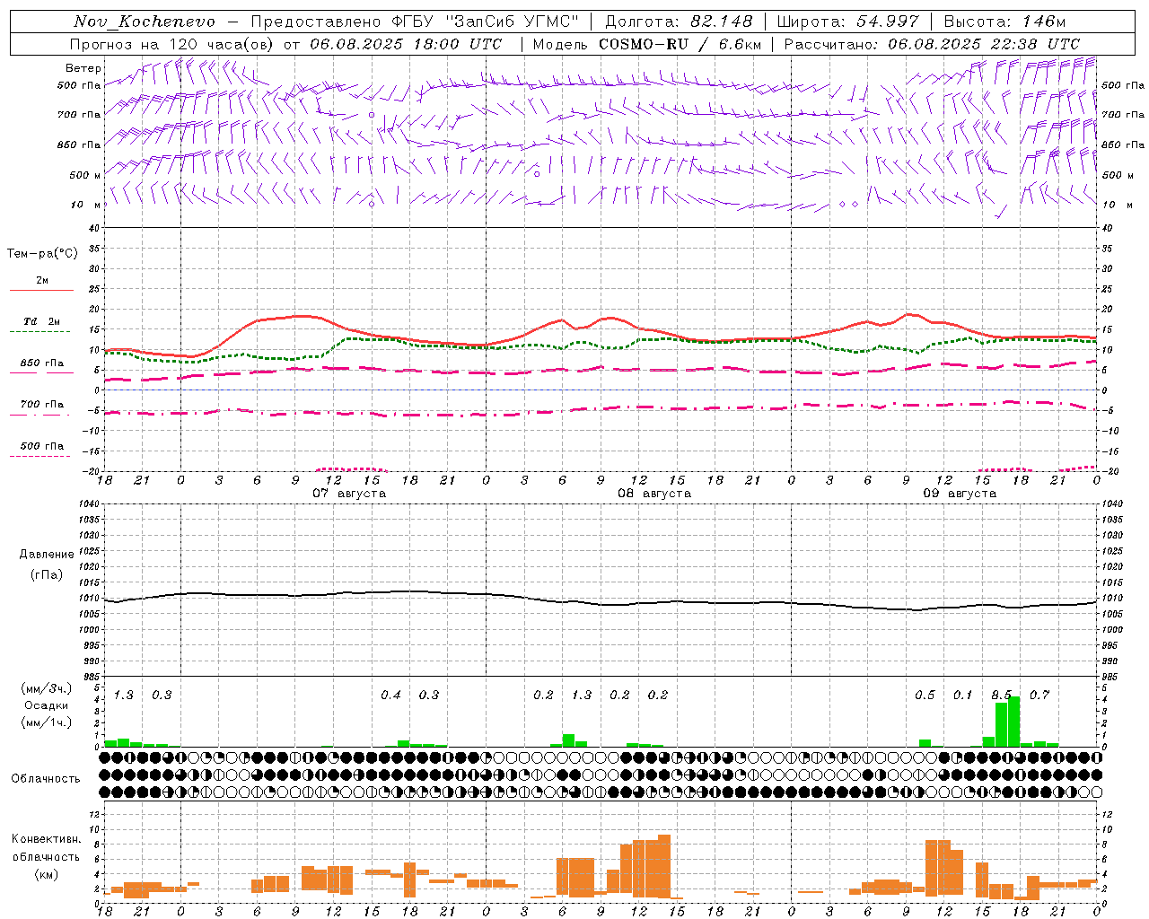The height and width of the screenshot is (919, 1149).
Task: Click the (км) unit under облачность
Action: click(47, 874)
